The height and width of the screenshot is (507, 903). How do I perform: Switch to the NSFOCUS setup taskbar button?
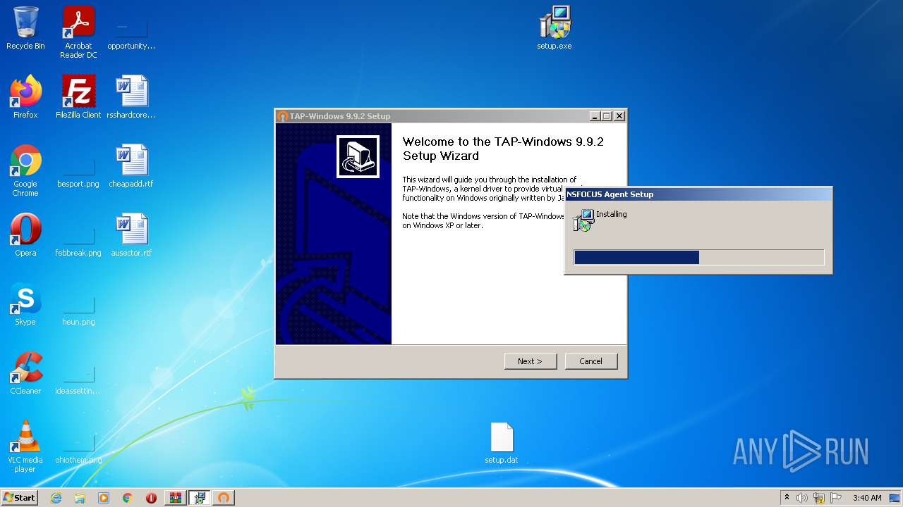tap(200, 498)
